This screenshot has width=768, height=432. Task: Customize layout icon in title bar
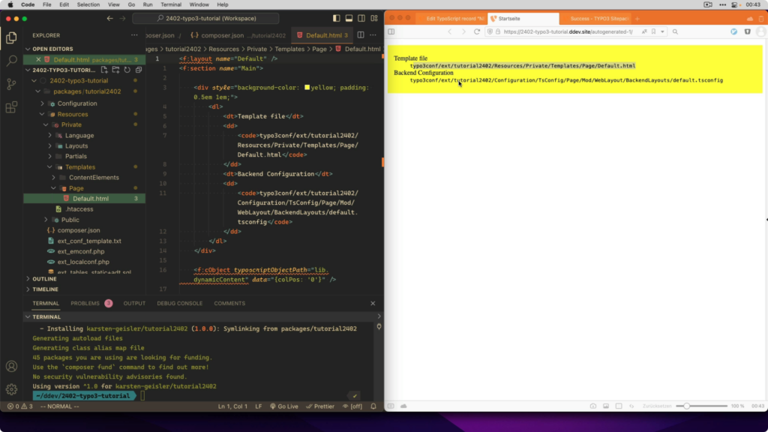coord(374,18)
